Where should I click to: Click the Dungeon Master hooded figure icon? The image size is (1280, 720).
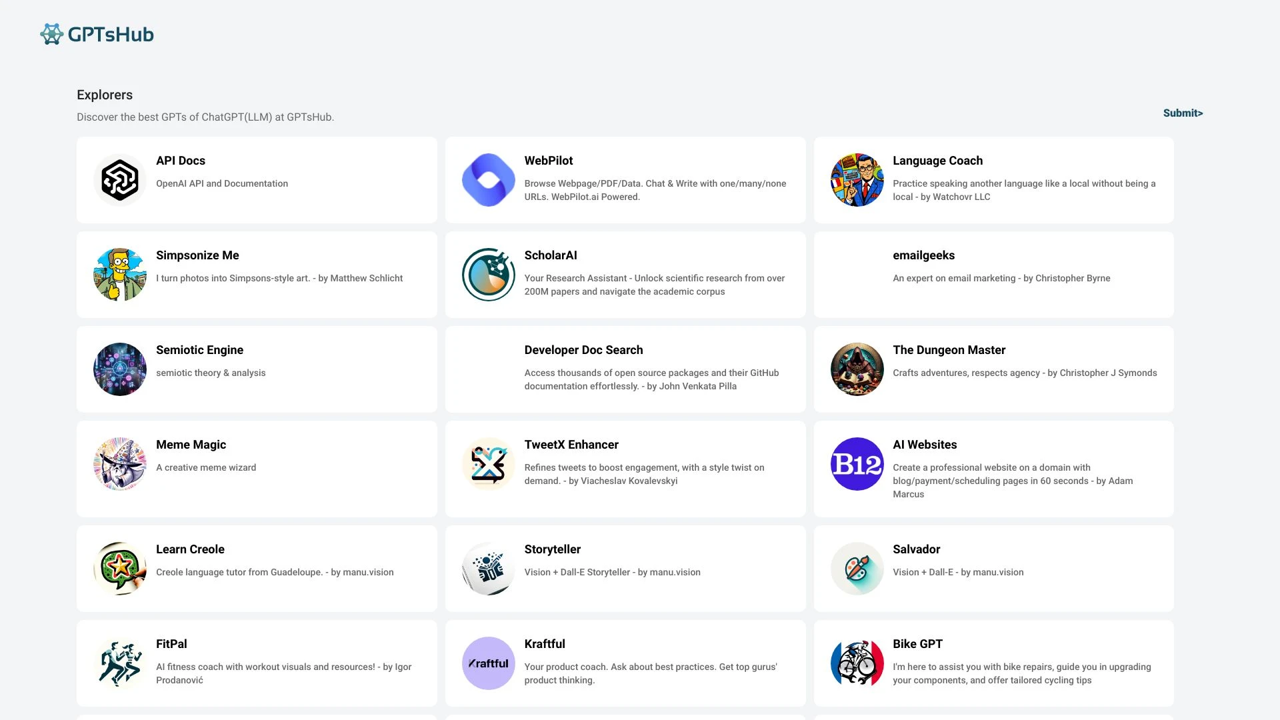857,369
